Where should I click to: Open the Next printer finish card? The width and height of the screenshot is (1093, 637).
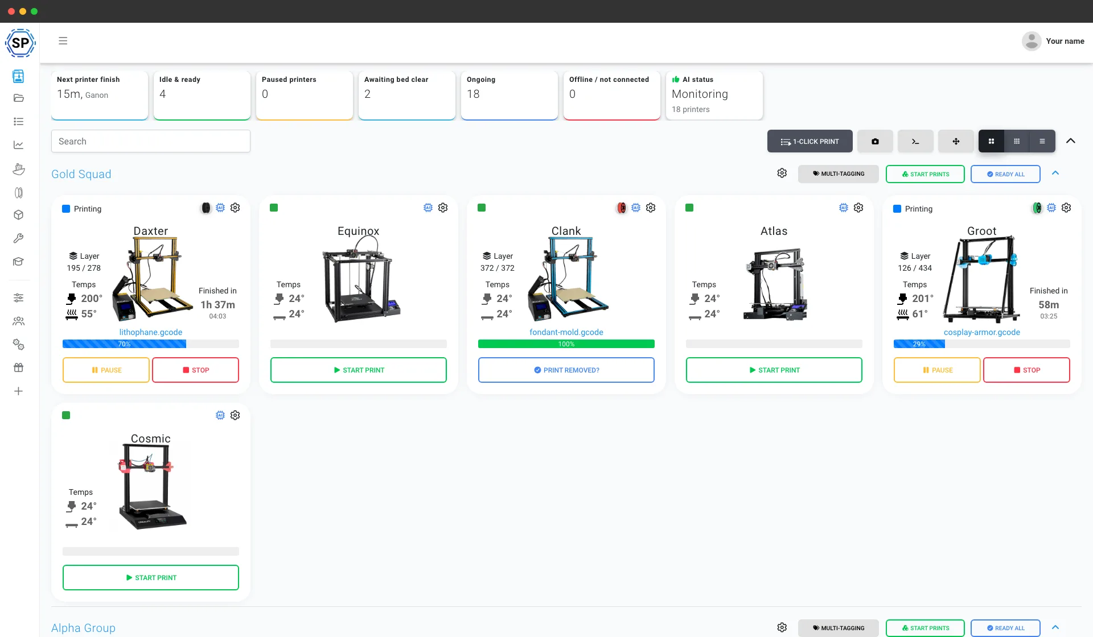coord(100,95)
